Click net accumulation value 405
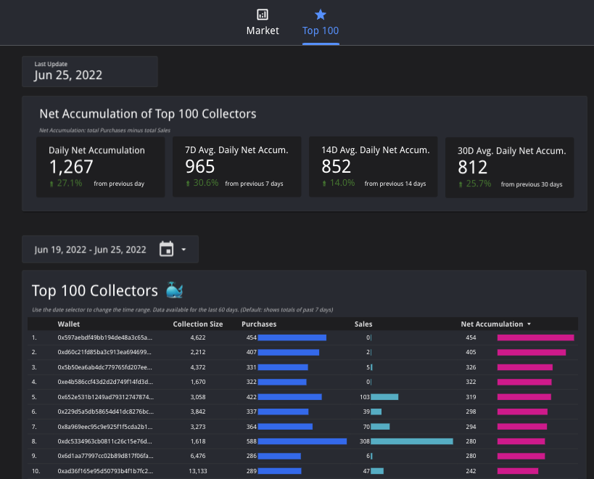594x479 pixels. pyautogui.click(x=471, y=352)
